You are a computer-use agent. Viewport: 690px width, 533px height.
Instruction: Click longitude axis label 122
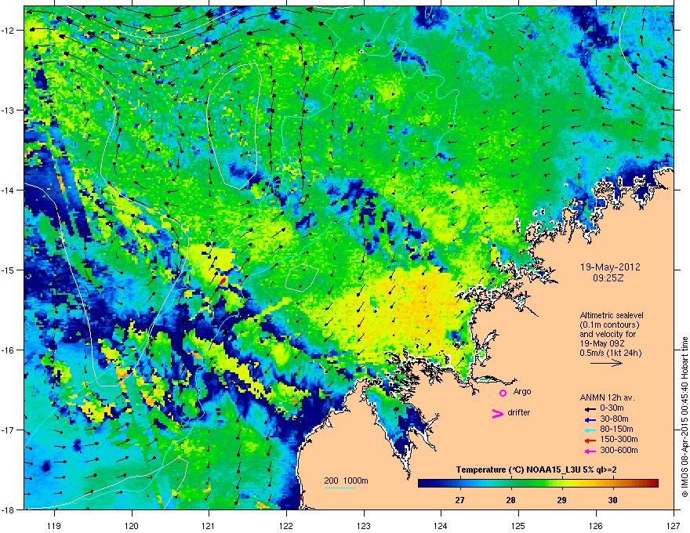[286, 525]
